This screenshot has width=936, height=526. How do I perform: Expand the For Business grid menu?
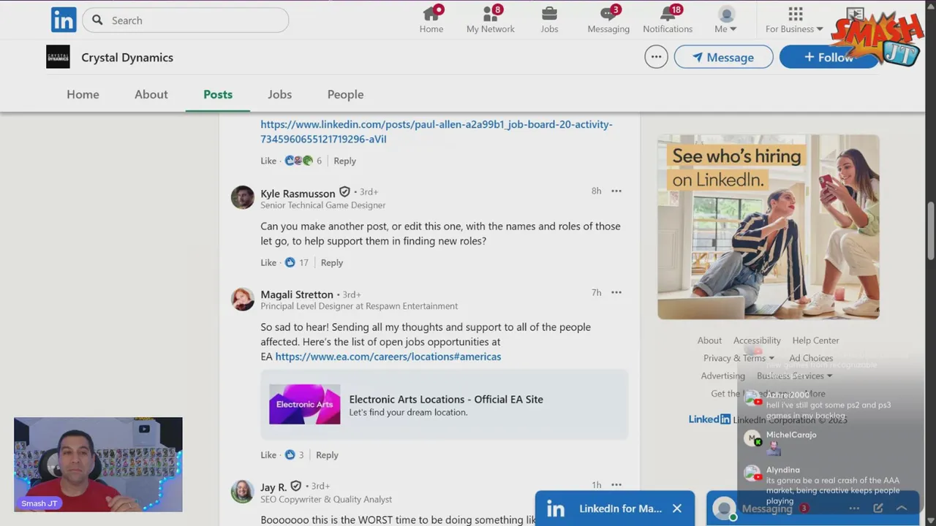click(795, 20)
